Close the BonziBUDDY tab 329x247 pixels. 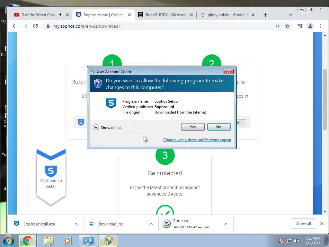(x=191, y=15)
